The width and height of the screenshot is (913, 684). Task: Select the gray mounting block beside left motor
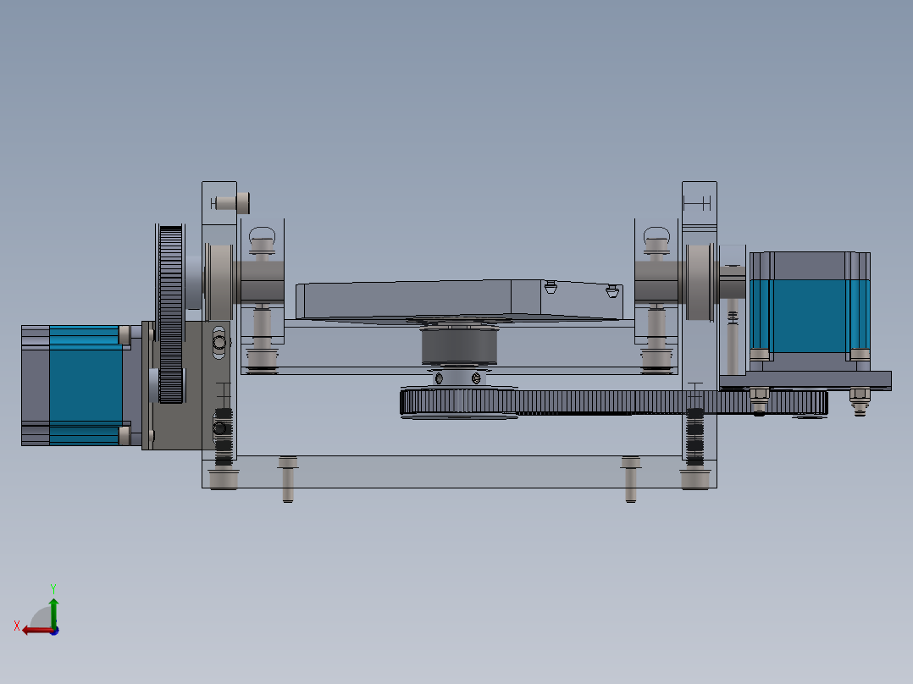[x=186, y=385]
